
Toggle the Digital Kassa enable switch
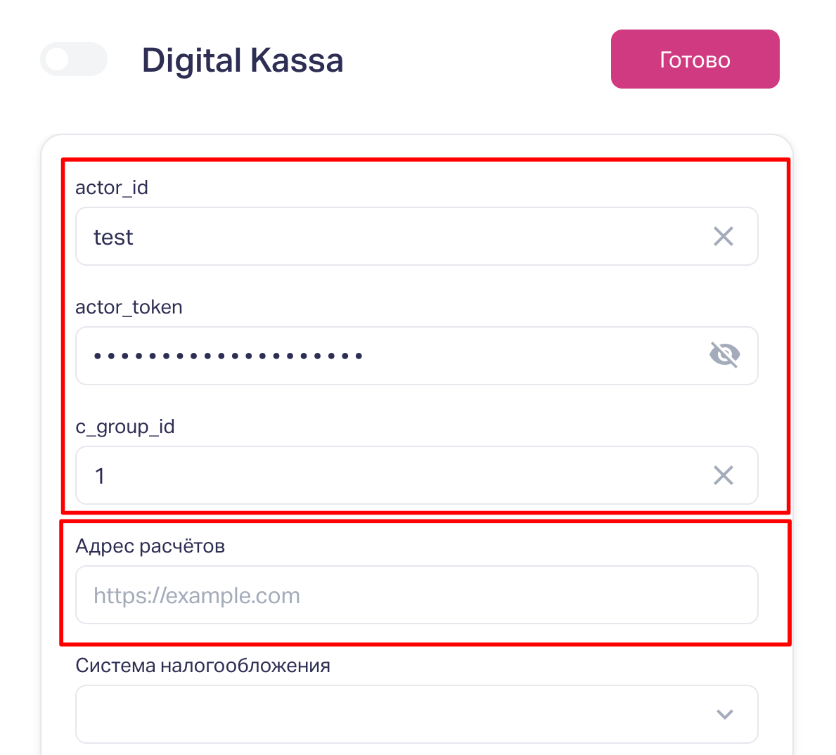[x=73, y=60]
